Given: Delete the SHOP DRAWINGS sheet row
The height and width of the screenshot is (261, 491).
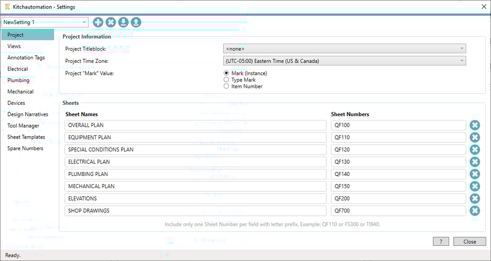Looking at the screenshot, I should pos(474,211).
